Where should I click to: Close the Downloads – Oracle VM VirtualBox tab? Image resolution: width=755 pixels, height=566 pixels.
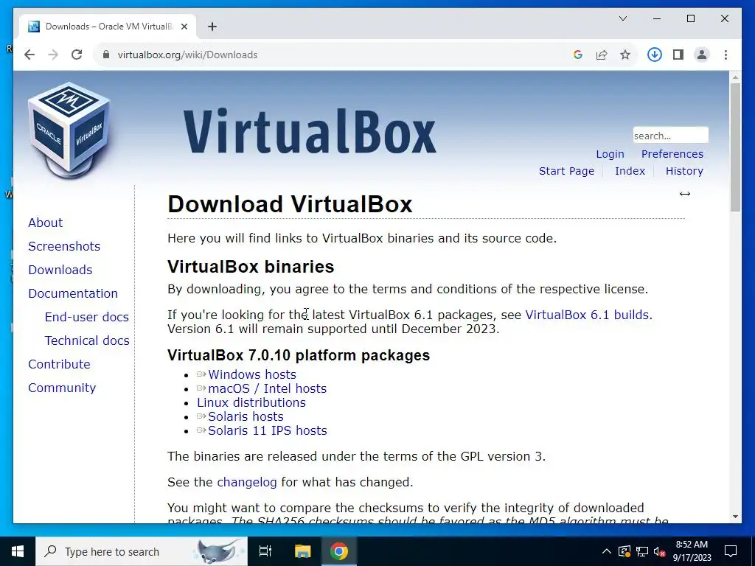[184, 27]
